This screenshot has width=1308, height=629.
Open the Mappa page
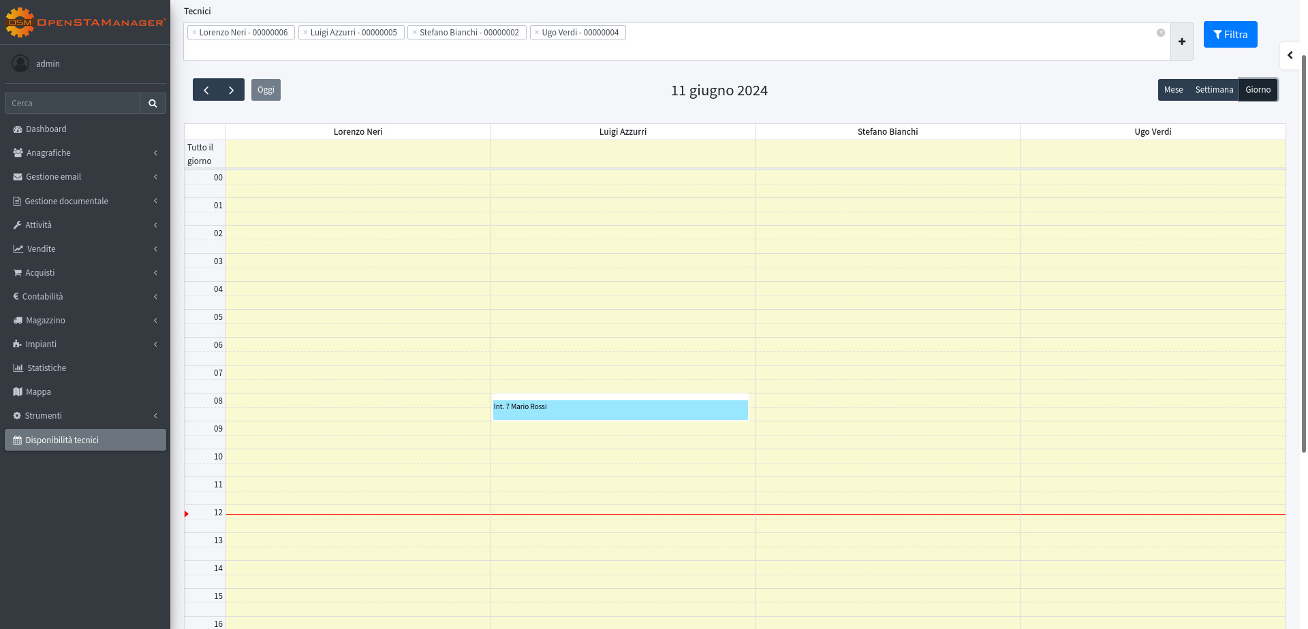(38, 392)
